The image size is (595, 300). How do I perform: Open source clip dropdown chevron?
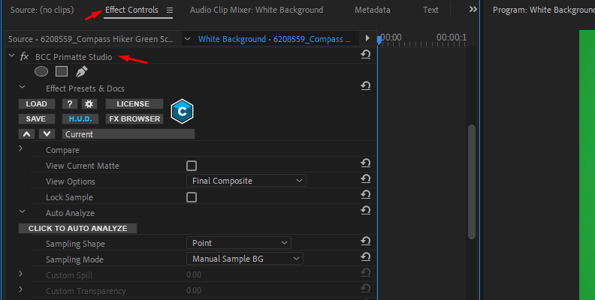(x=188, y=39)
